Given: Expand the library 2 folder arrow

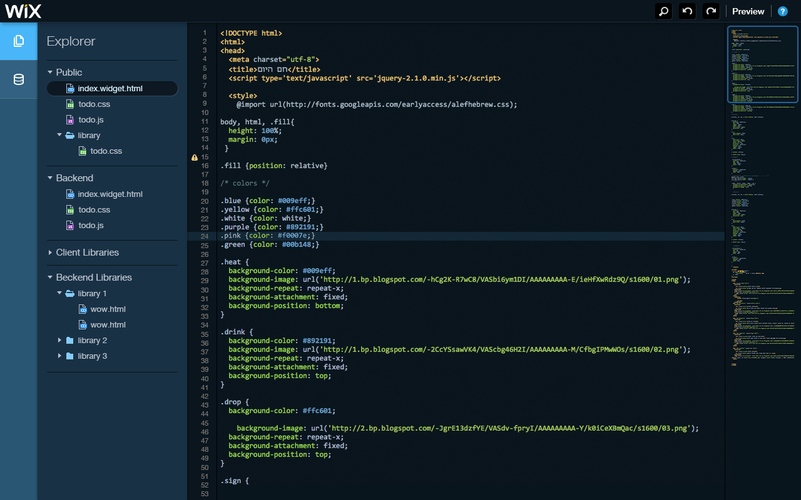Looking at the screenshot, I should click(59, 341).
